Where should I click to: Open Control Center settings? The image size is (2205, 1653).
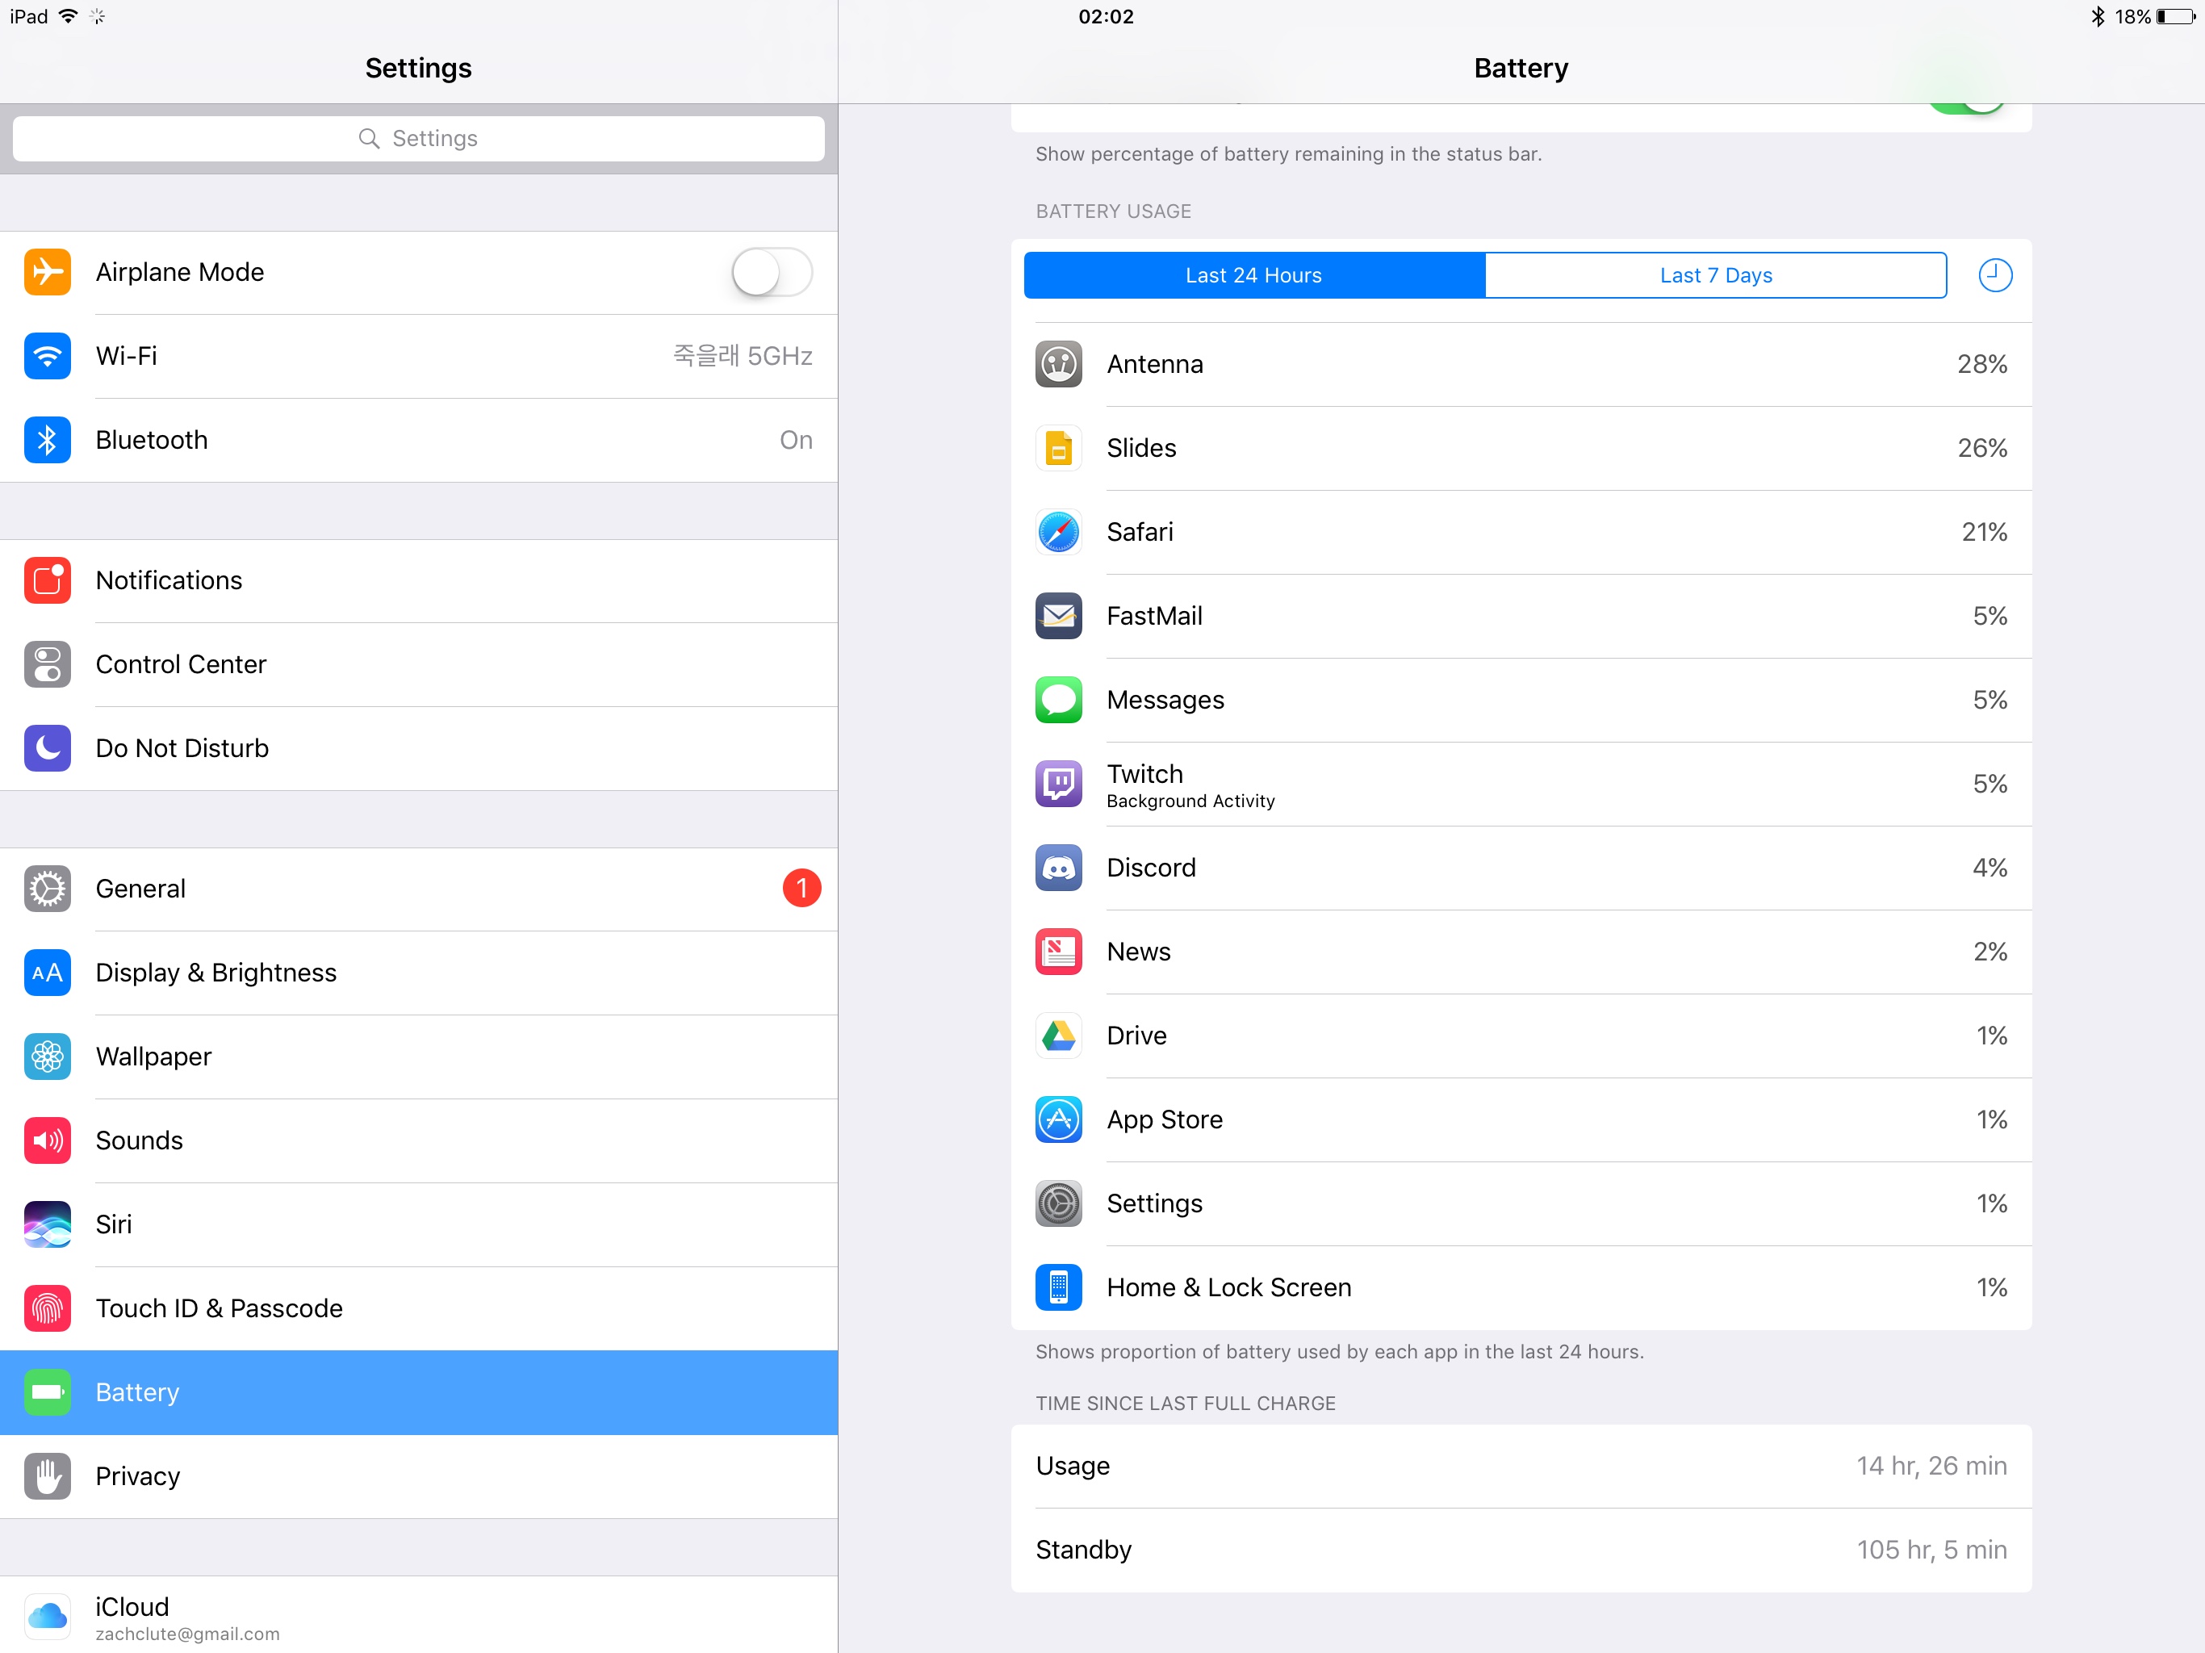[419, 664]
